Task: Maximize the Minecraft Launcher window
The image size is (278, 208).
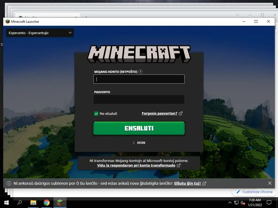Action: click(x=256, y=21)
